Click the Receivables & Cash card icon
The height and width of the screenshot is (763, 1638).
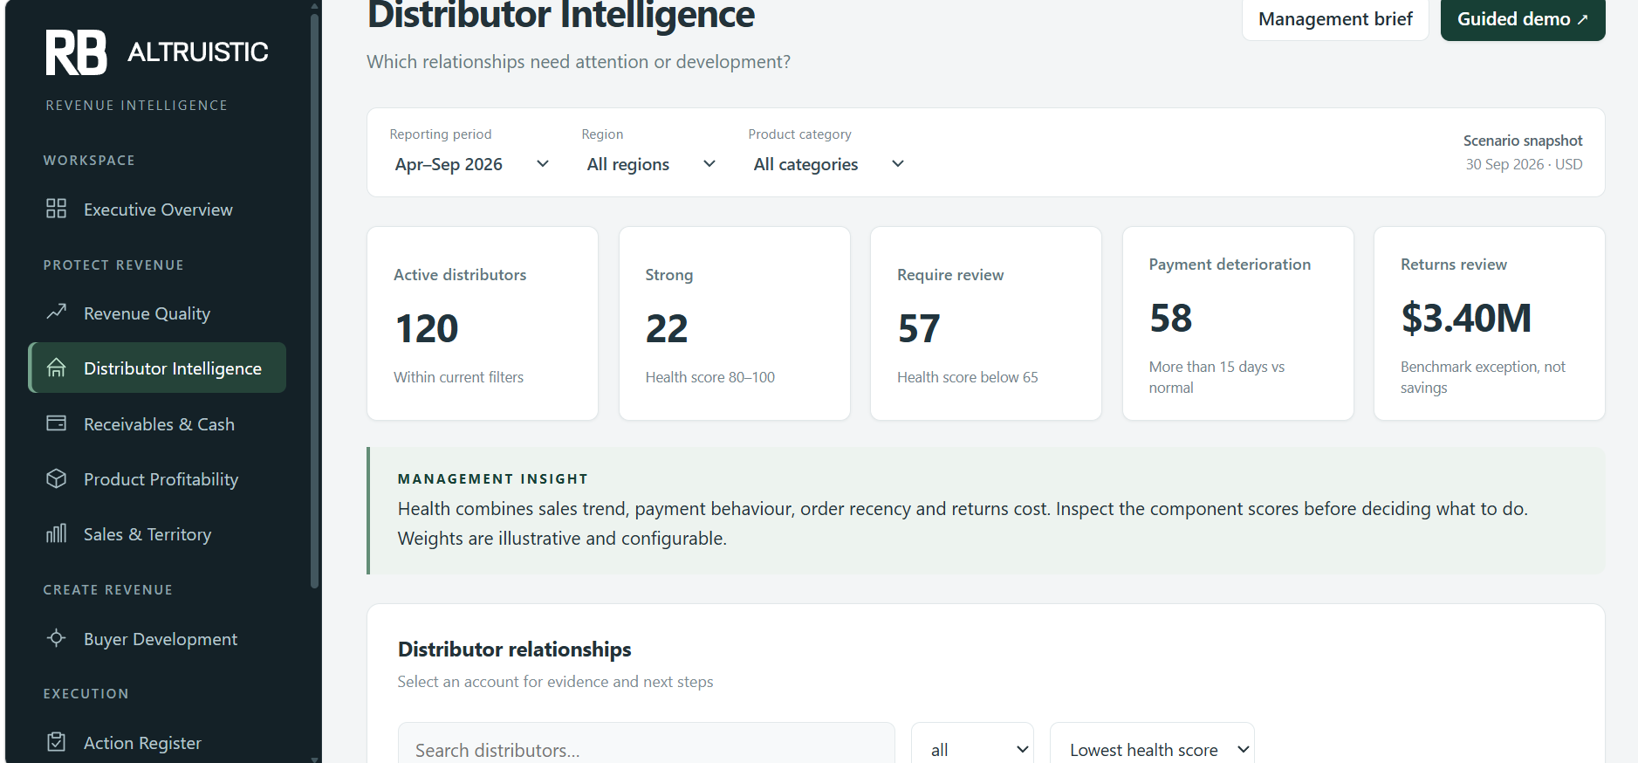point(57,423)
